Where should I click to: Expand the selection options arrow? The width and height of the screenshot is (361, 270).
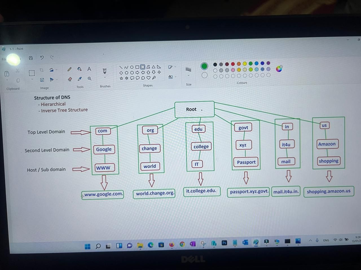[32, 80]
